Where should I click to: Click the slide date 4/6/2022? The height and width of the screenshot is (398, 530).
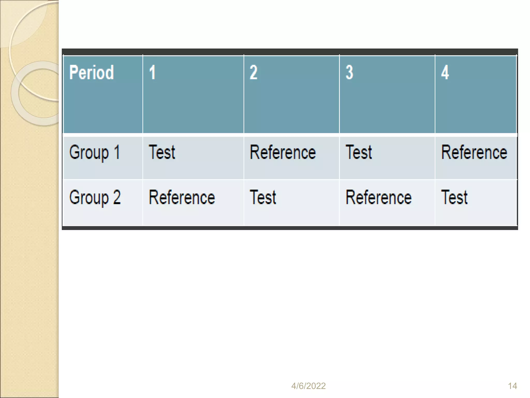[x=308, y=386]
